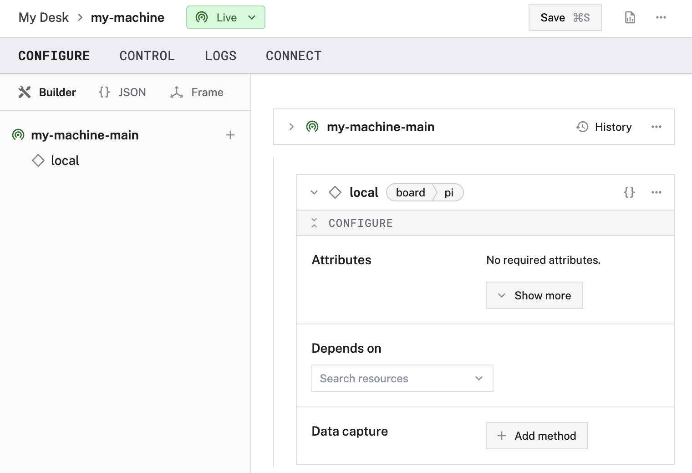Click the green signal icon in my-machine-main card
Image resolution: width=692 pixels, height=473 pixels.
pos(312,127)
